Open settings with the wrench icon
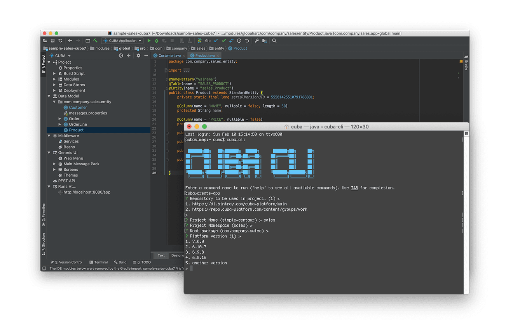Image resolution: width=513 pixels, height=326 pixels. click(x=257, y=41)
